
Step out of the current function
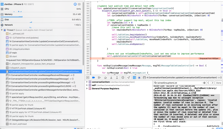coord(117,78)
